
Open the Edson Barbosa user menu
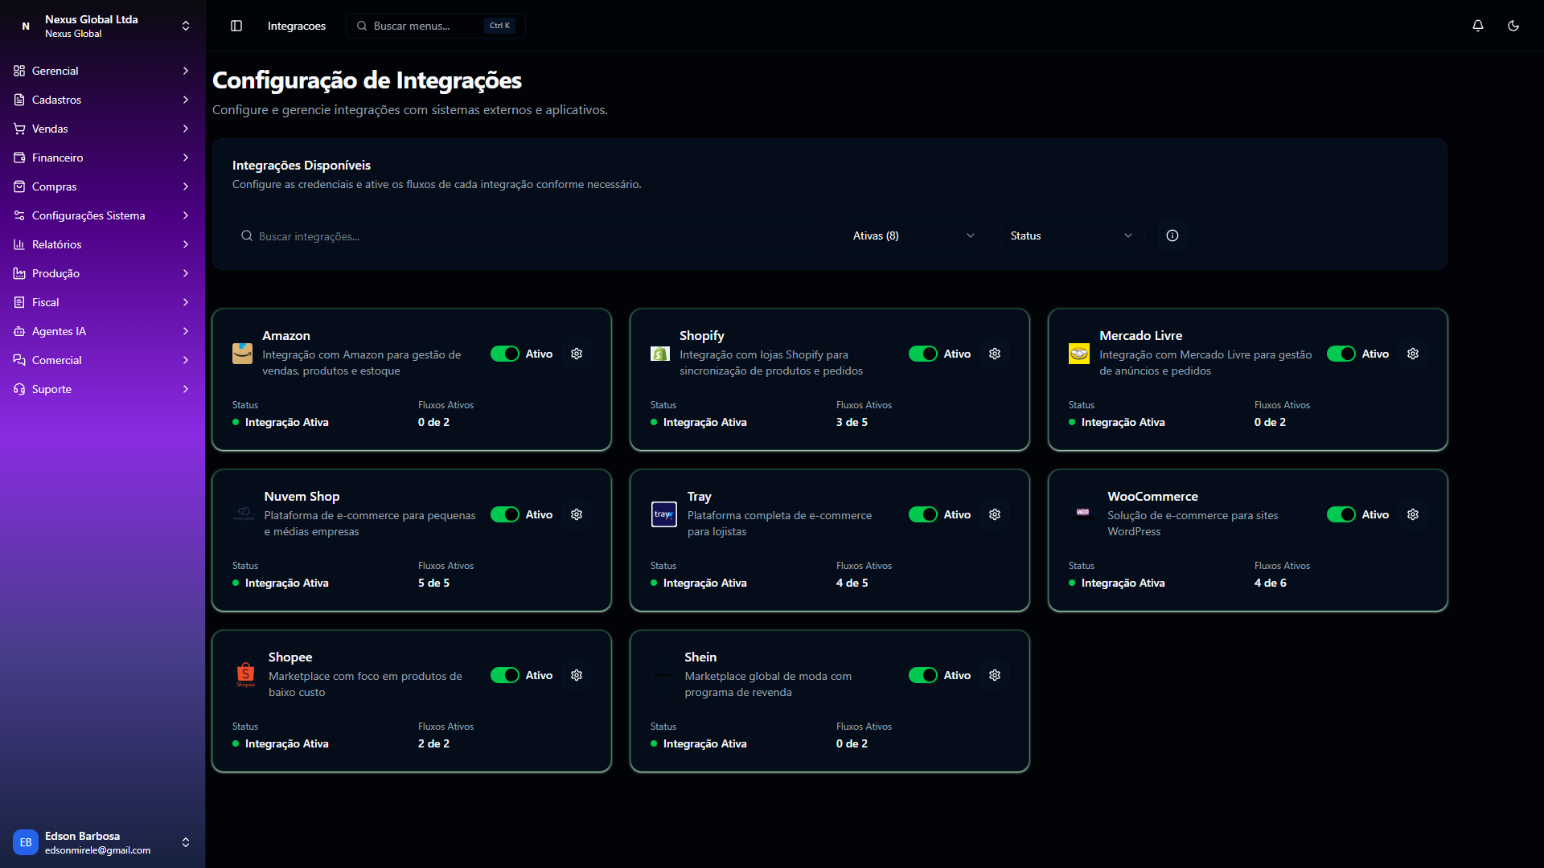[x=103, y=842]
